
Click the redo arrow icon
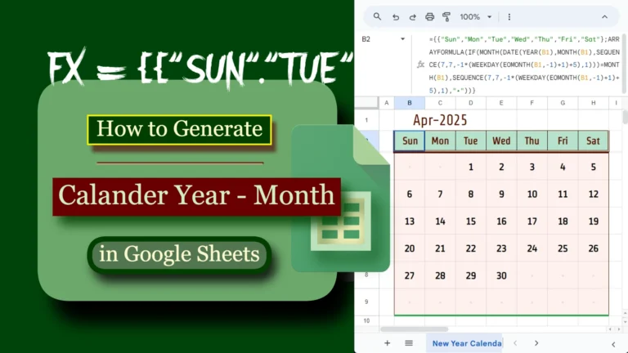[x=412, y=17]
